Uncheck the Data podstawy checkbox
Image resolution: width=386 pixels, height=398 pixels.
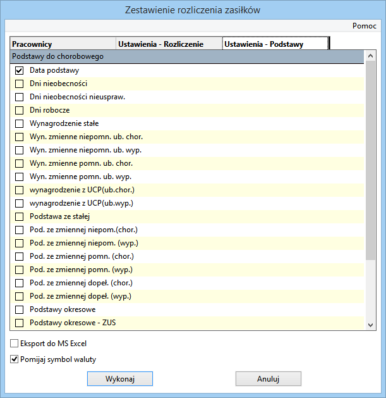point(19,70)
